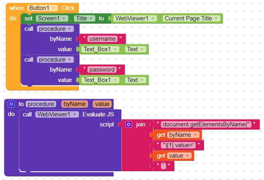Screen dimensions: 264x180
Task: Edit the ")[1].value=' text string
Action: (x=178, y=145)
